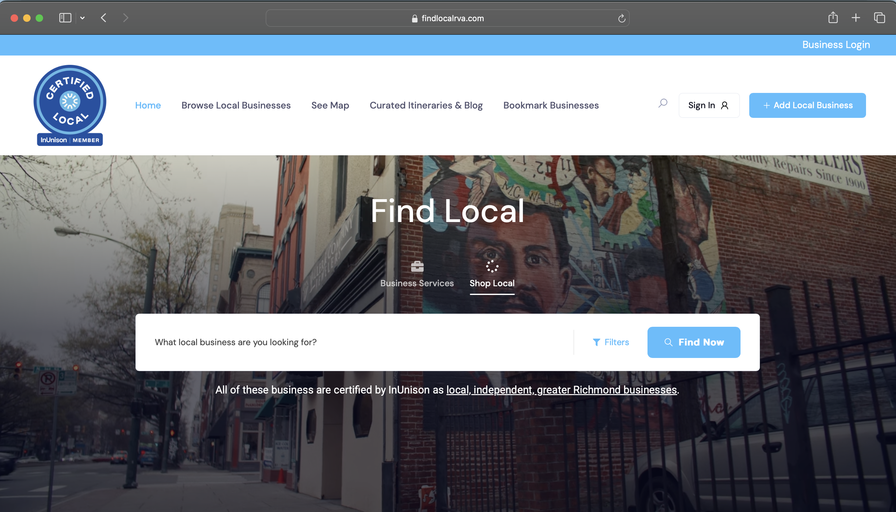Open a new browser tab with the plus icon

click(855, 17)
